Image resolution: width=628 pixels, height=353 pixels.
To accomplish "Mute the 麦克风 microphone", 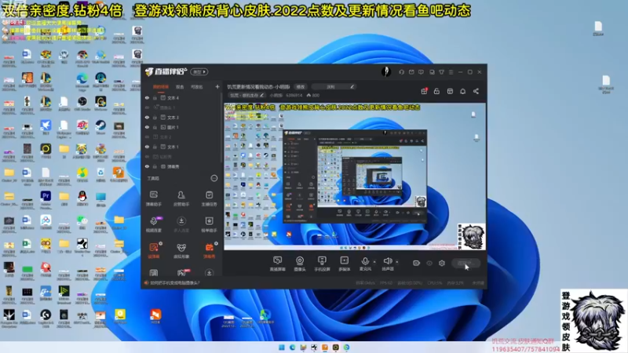I will click(x=365, y=264).
